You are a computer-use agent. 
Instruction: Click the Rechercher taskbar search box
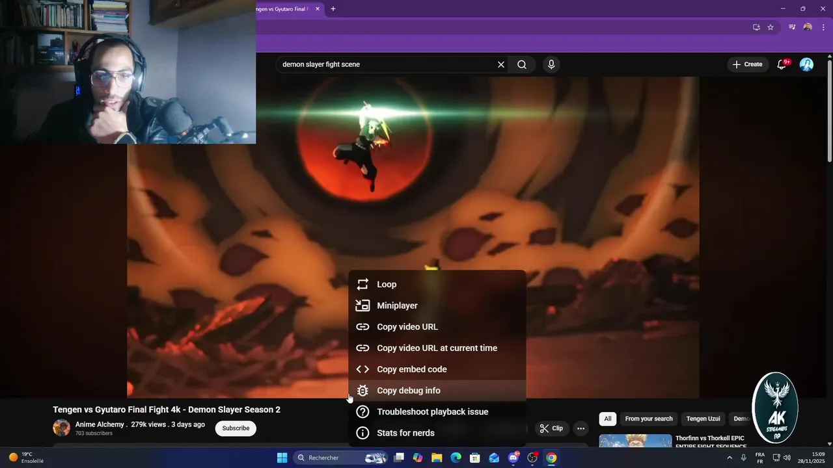342,458
